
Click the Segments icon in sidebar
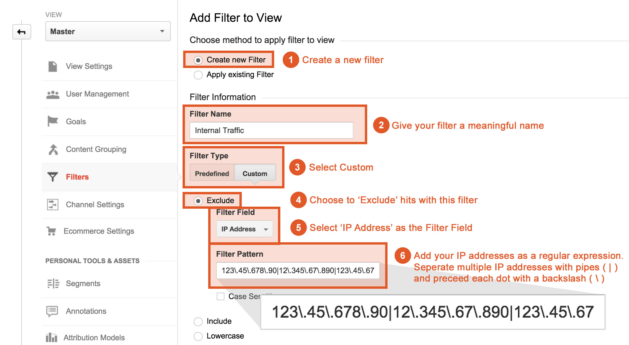(x=53, y=283)
